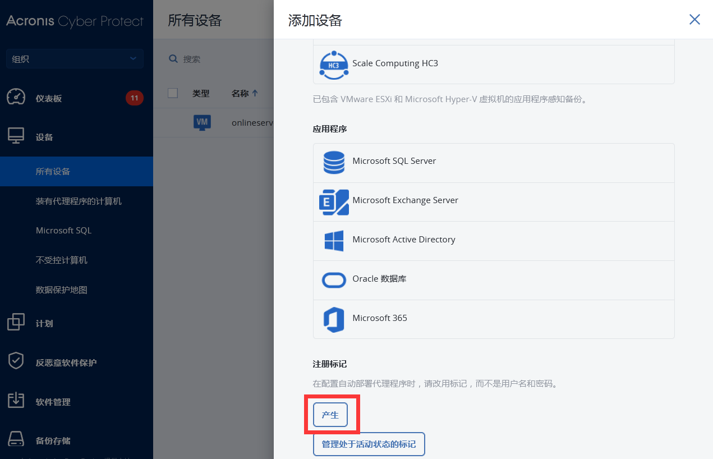713x459 pixels.
Task: Click the 管理处于活动状态的标记 button
Action: click(x=369, y=444)
